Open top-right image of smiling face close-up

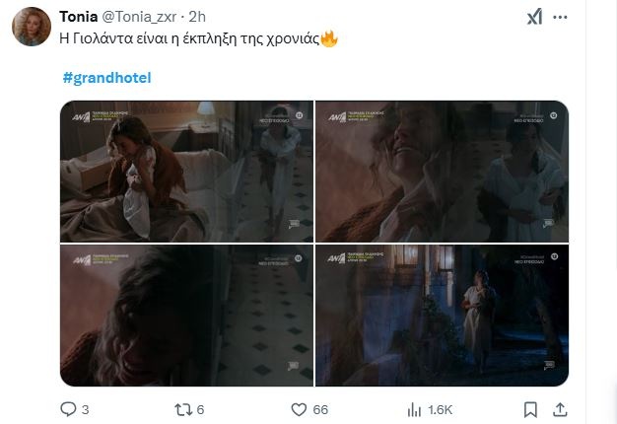click(442, 171)
